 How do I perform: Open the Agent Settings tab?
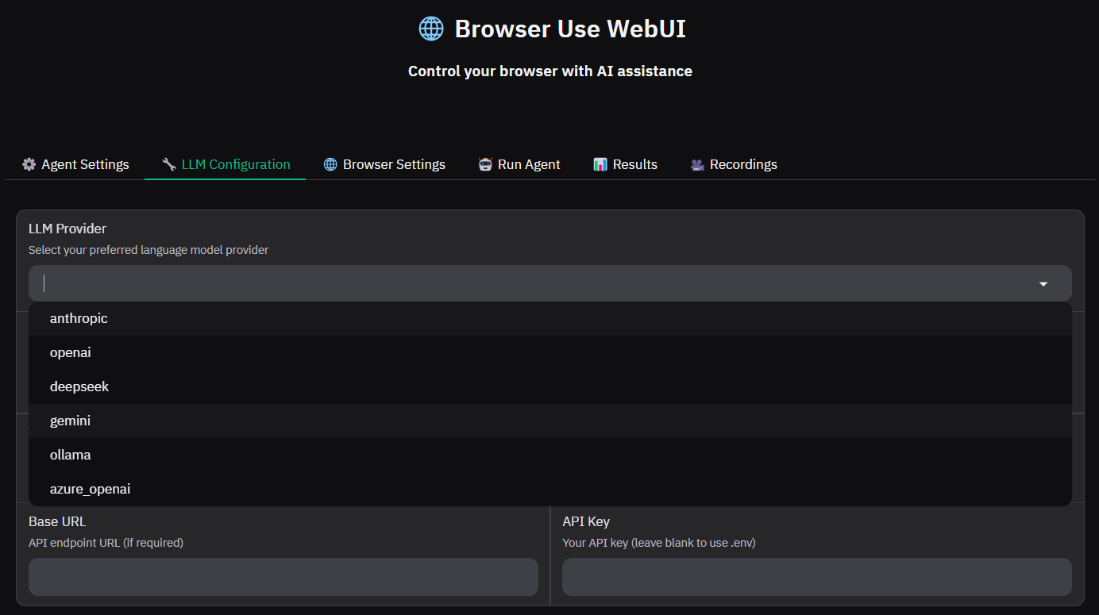point(75,164)
